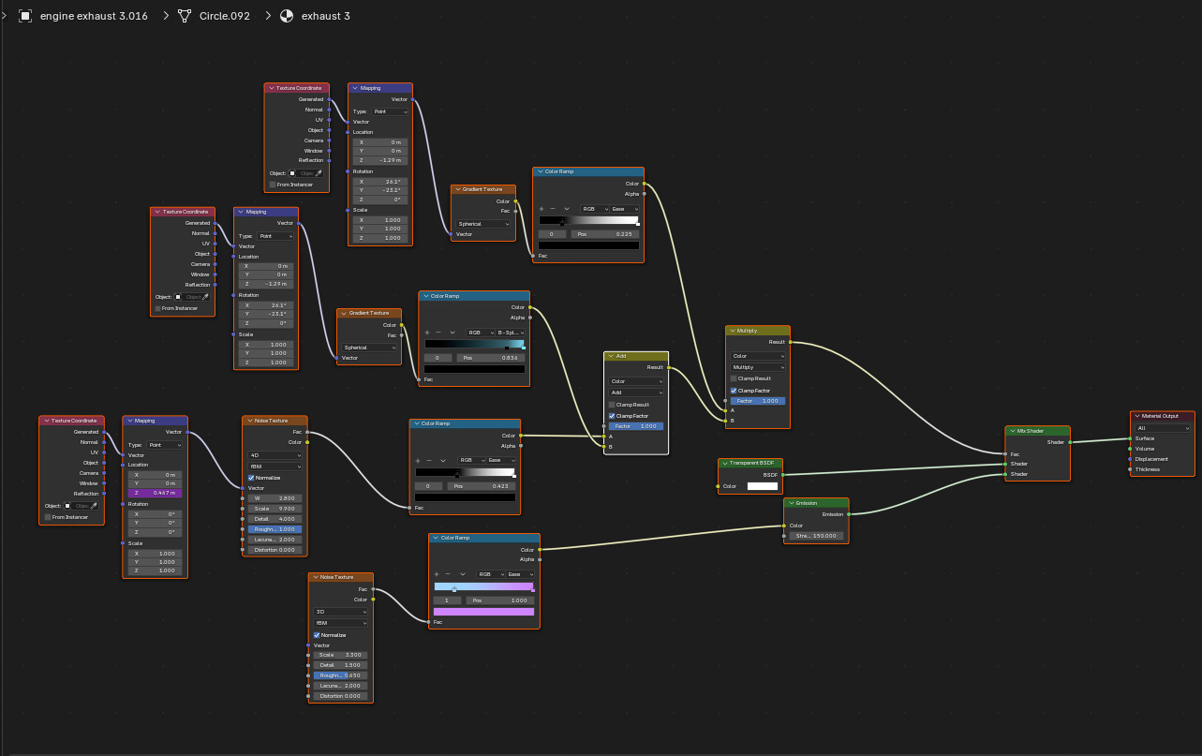The image size is (1202, 756).
Task: Open Color data type dropdown in Add node
Action: pyautogui.click(x=636, y=381)
